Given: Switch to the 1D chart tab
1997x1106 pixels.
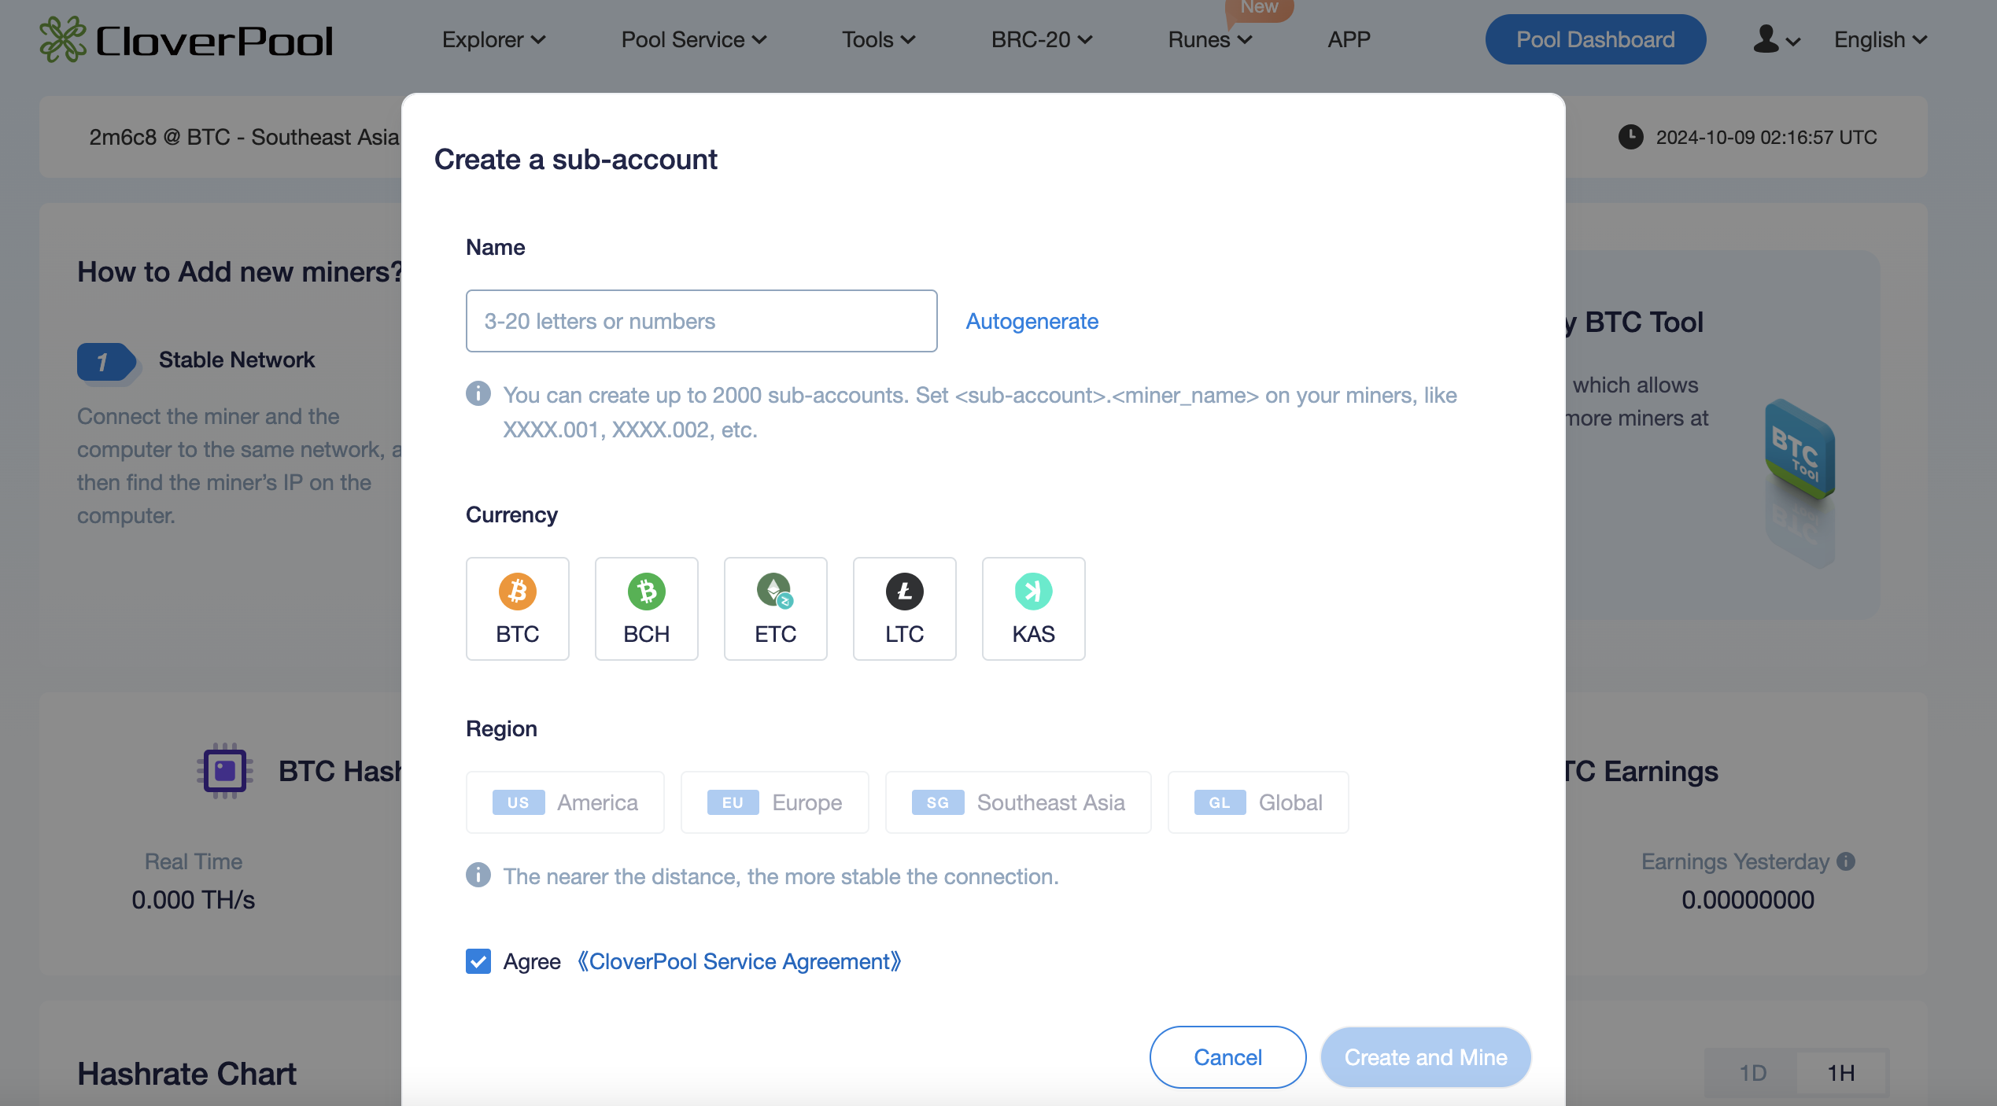Looking at the screenshot, I should click(x=1752, y=1072).
